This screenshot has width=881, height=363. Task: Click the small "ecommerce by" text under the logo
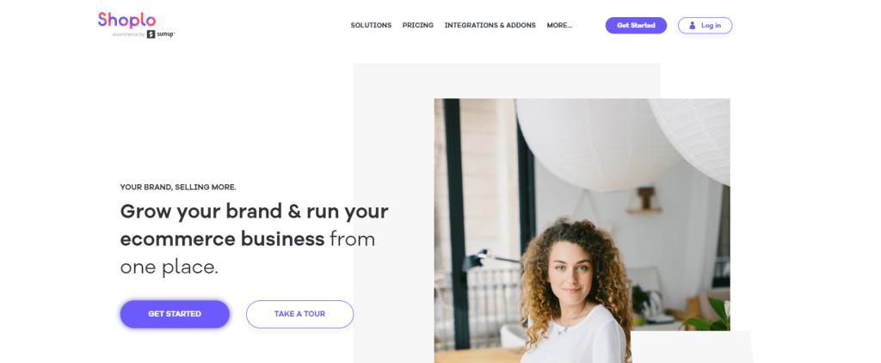[128, 35]
